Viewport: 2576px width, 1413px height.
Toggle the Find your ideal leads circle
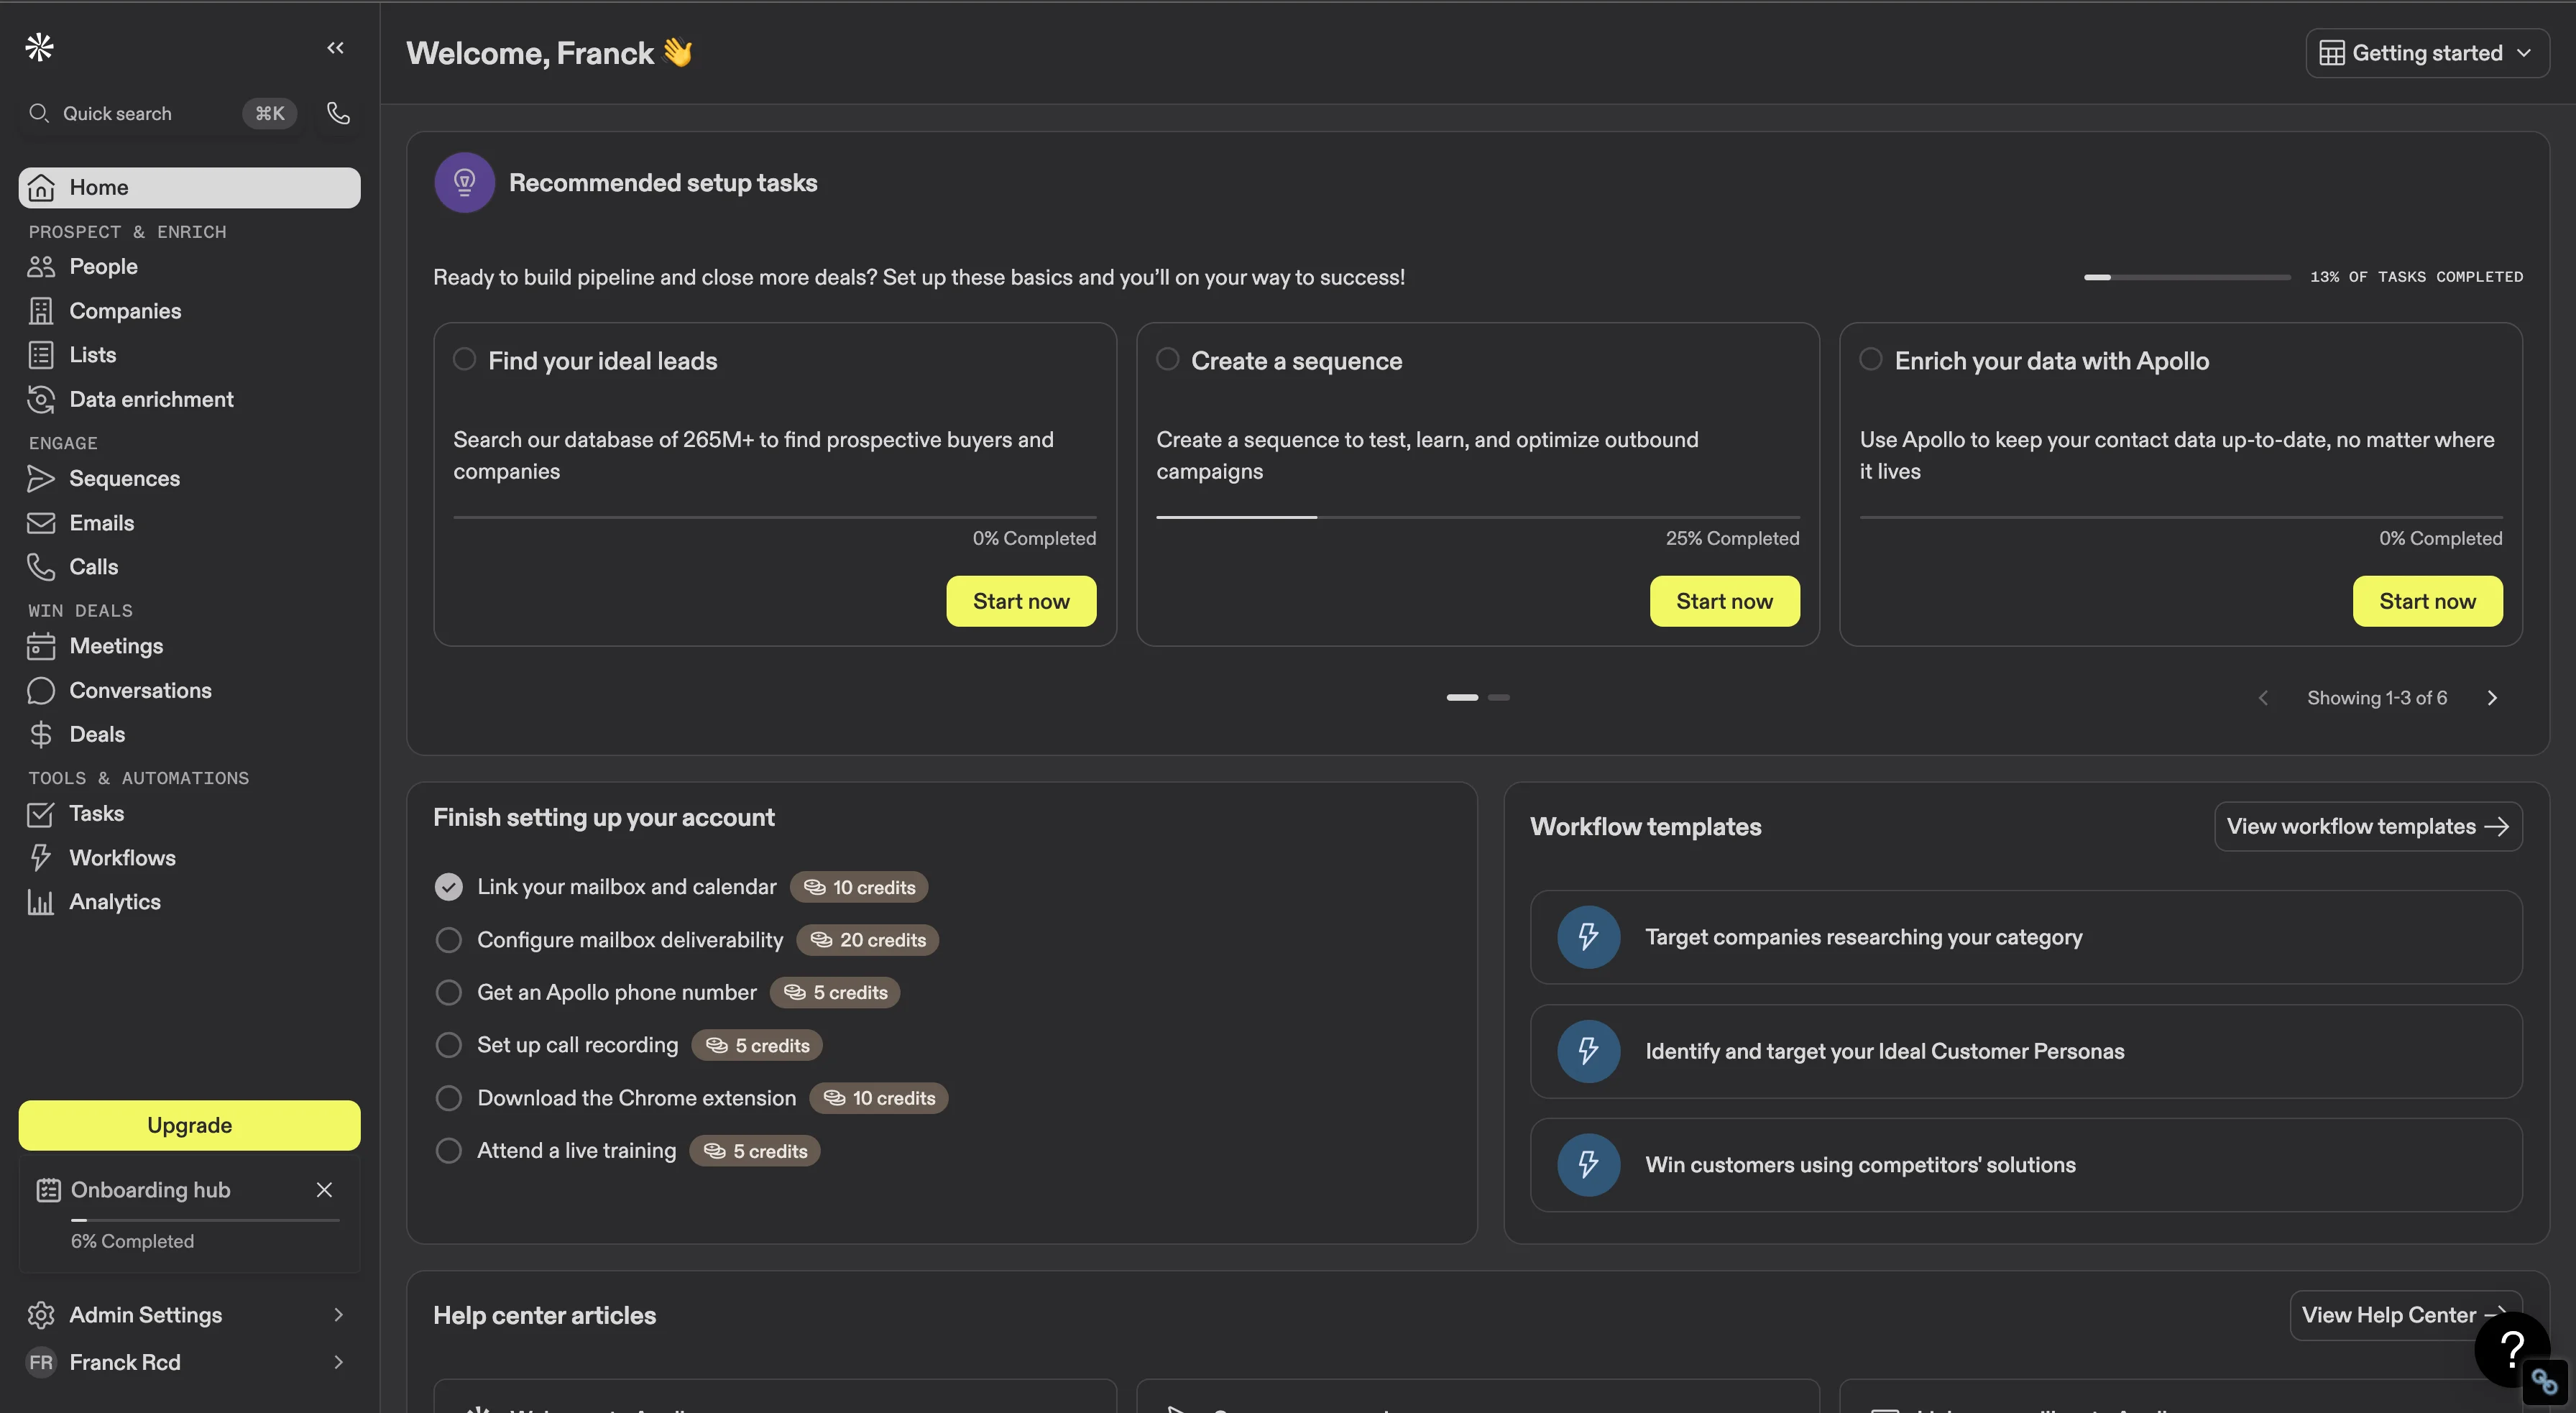[x=464, y=359]
